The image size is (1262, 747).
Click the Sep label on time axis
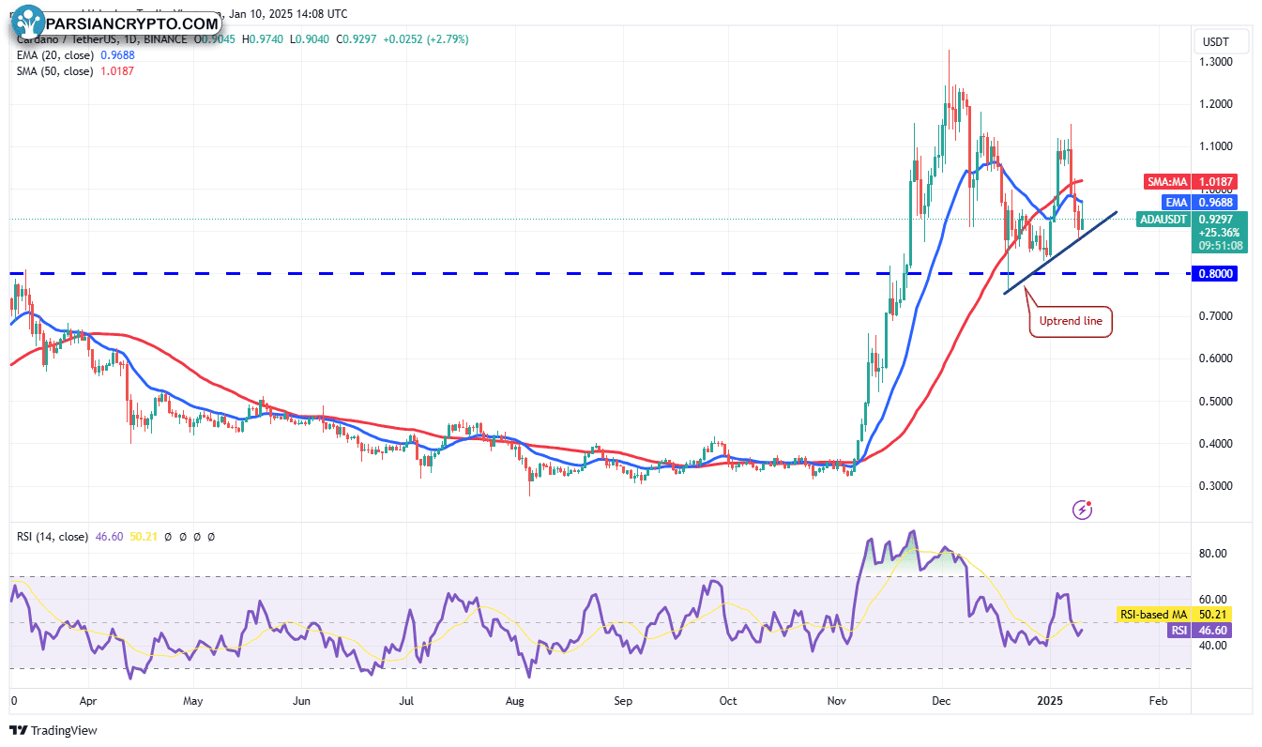tap(624, 701)
